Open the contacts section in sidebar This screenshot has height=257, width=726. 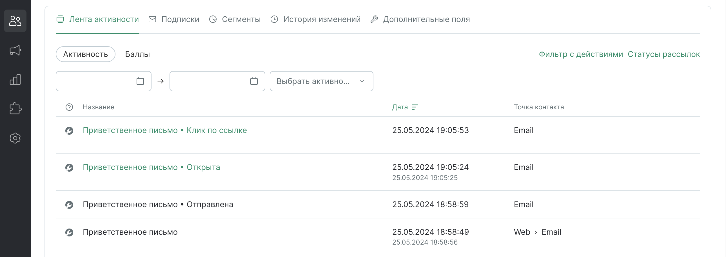tap(15, 21)
